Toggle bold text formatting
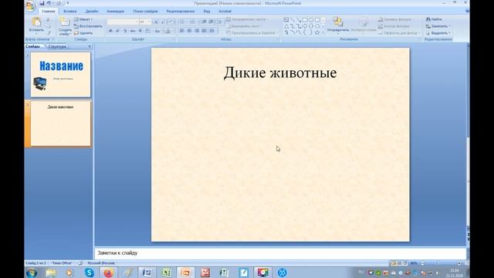Image resolution: width=494 pixels, height=278 pixels. pyautogui.click(x=110, y=31)
